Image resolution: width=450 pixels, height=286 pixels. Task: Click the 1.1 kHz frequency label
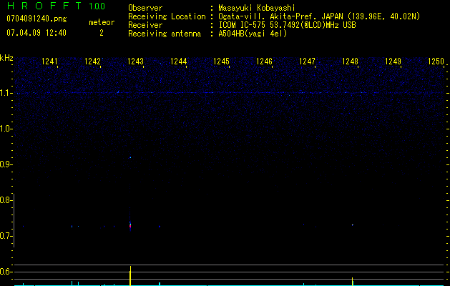[x=5, y=93]
